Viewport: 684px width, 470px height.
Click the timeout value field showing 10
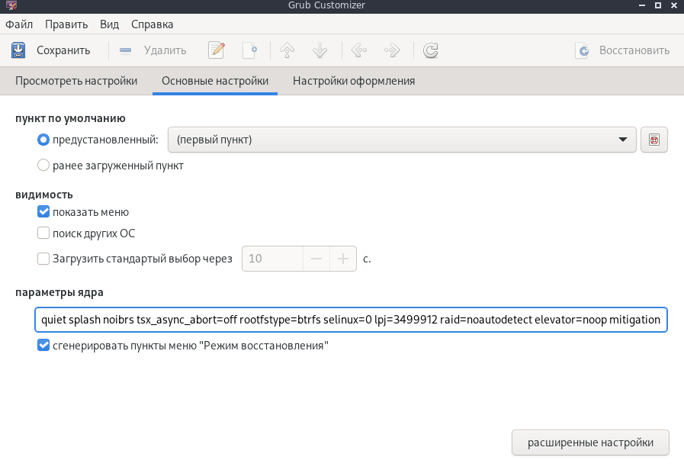273,259
